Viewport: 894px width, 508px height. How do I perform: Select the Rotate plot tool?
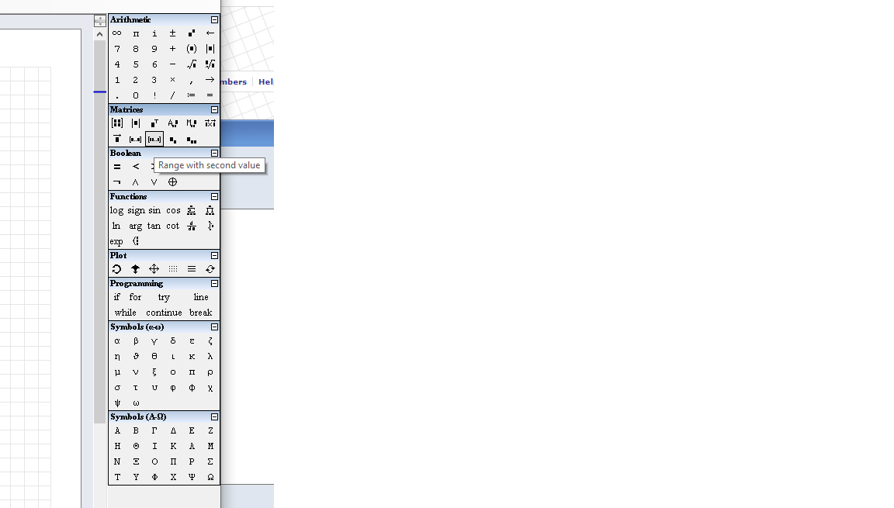pyautogui.click(x=116, y=269)
